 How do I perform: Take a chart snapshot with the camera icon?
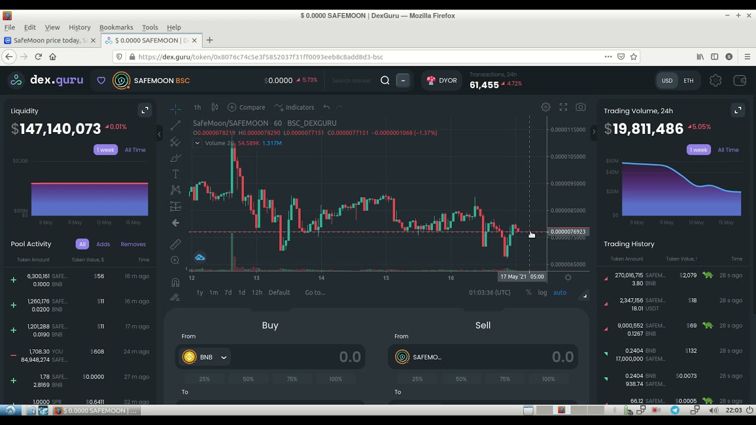[x=581, y=107]
